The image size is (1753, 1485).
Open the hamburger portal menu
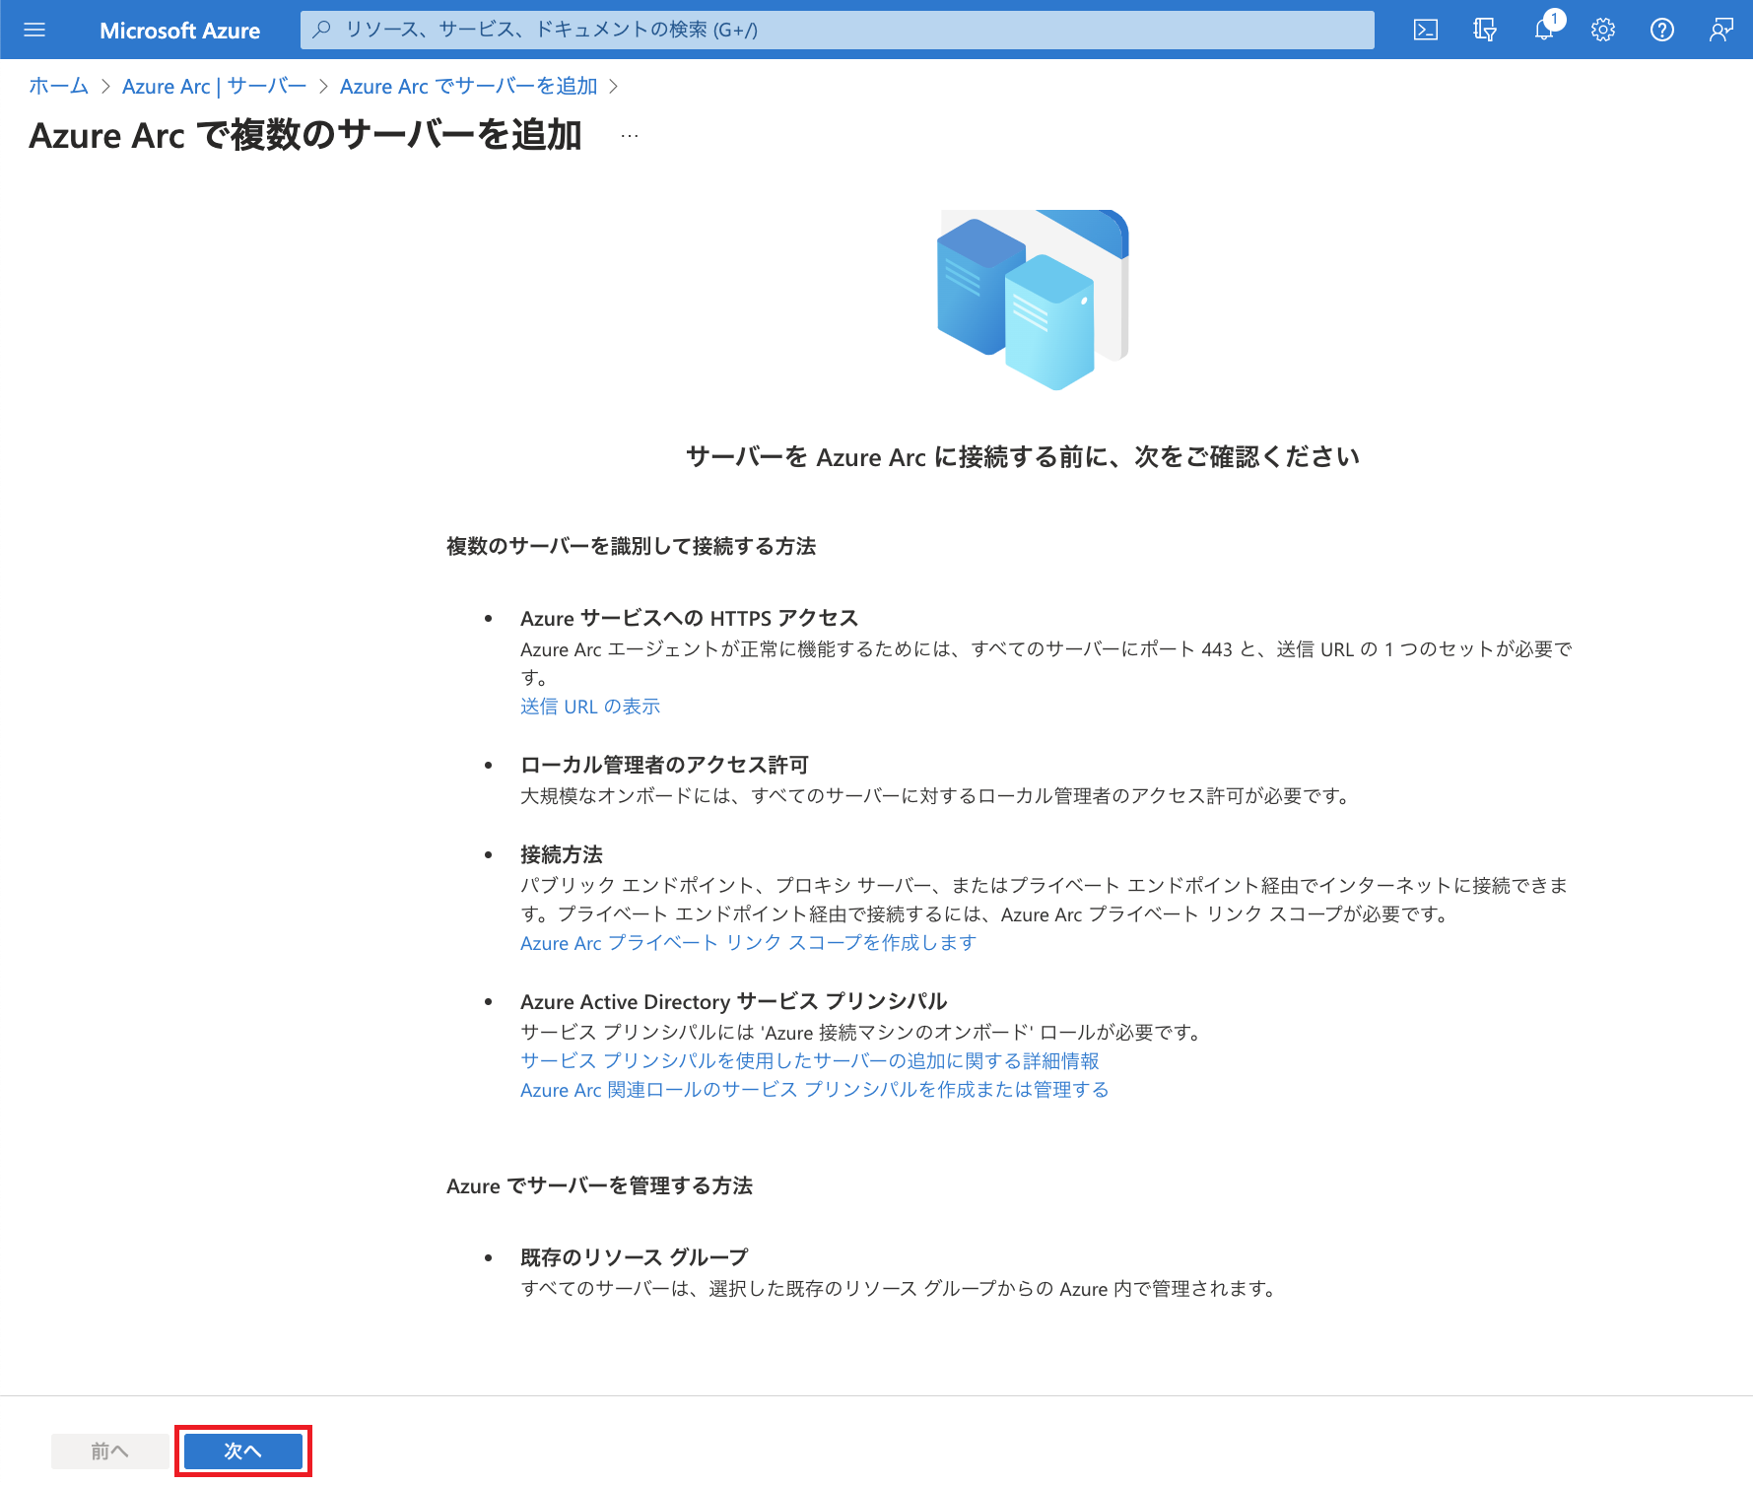coord(34,30)
